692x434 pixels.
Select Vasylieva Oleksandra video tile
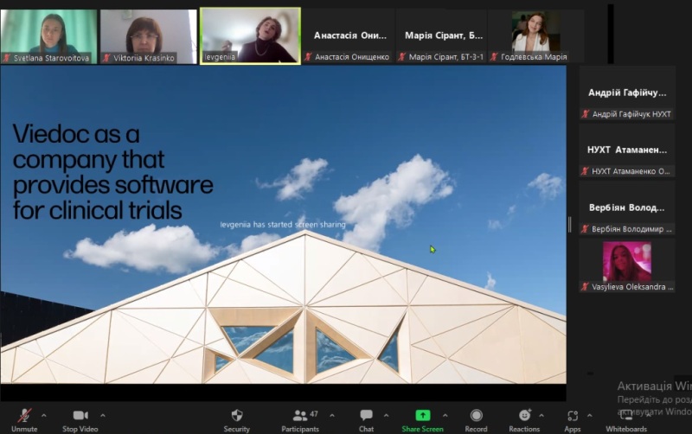pos(627,265)
